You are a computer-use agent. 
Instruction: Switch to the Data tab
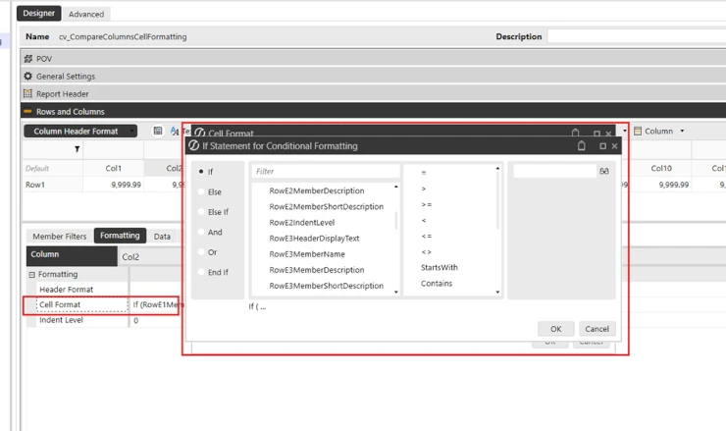click(162, 237)
